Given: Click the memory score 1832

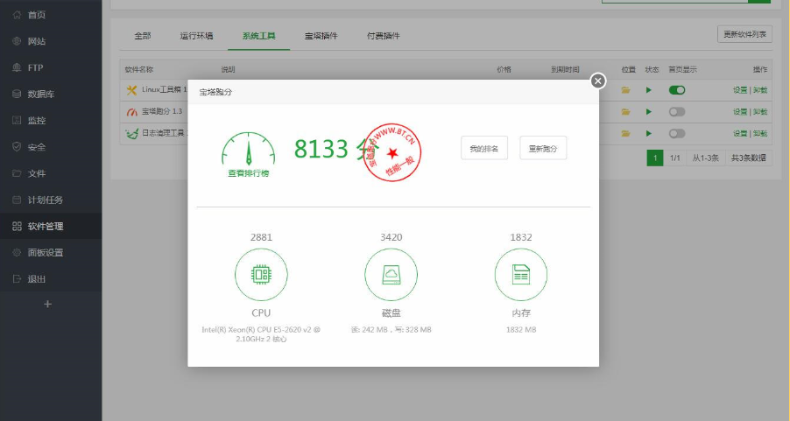Looking at the screenshot, I should tap(521, 237).
